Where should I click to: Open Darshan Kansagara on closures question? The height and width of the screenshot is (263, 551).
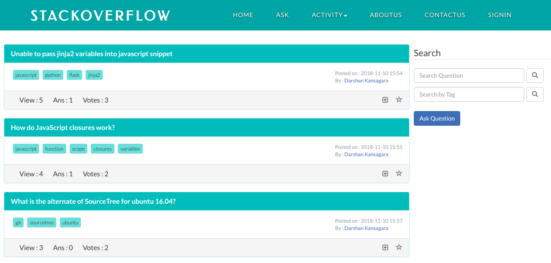(x=366, y=154)
